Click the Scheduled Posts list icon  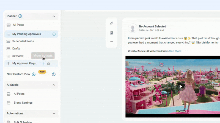(9, 42)
